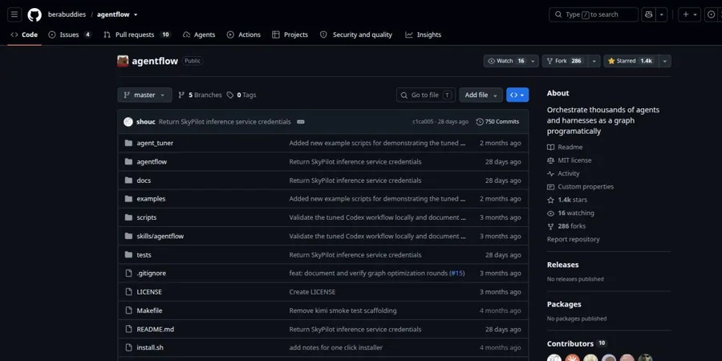This screenshot has height=361, width=722.
Task: Open the hamburger navigation menu
Action: pos(14,14)
